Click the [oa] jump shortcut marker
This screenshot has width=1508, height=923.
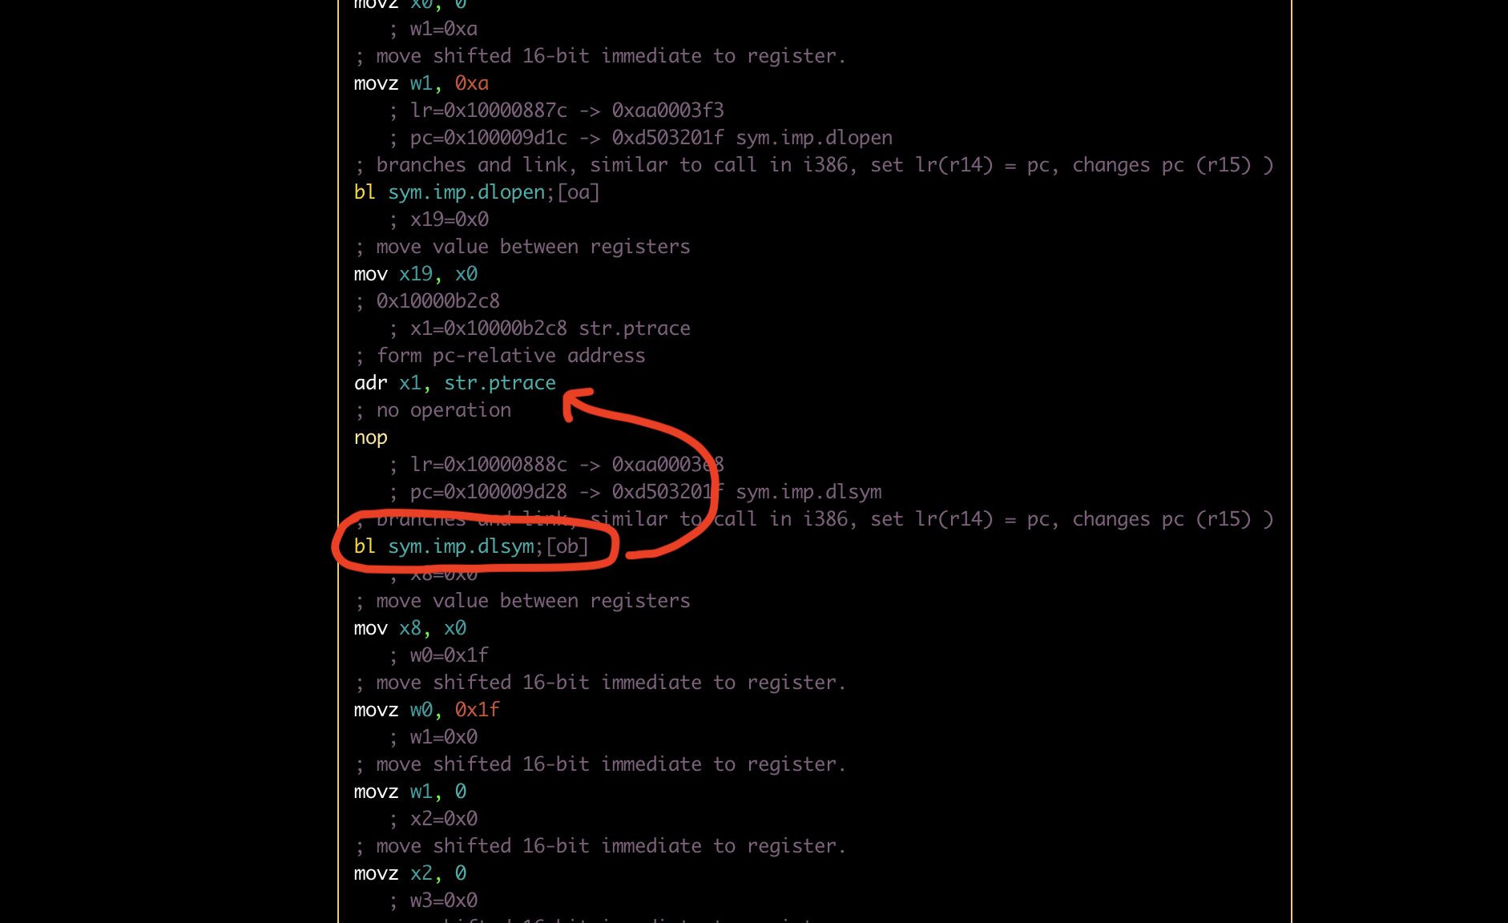(579, 192)
